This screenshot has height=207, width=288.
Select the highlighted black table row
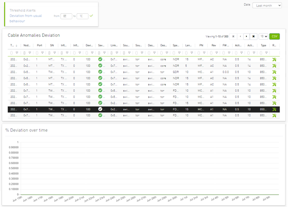pos(142,109)
